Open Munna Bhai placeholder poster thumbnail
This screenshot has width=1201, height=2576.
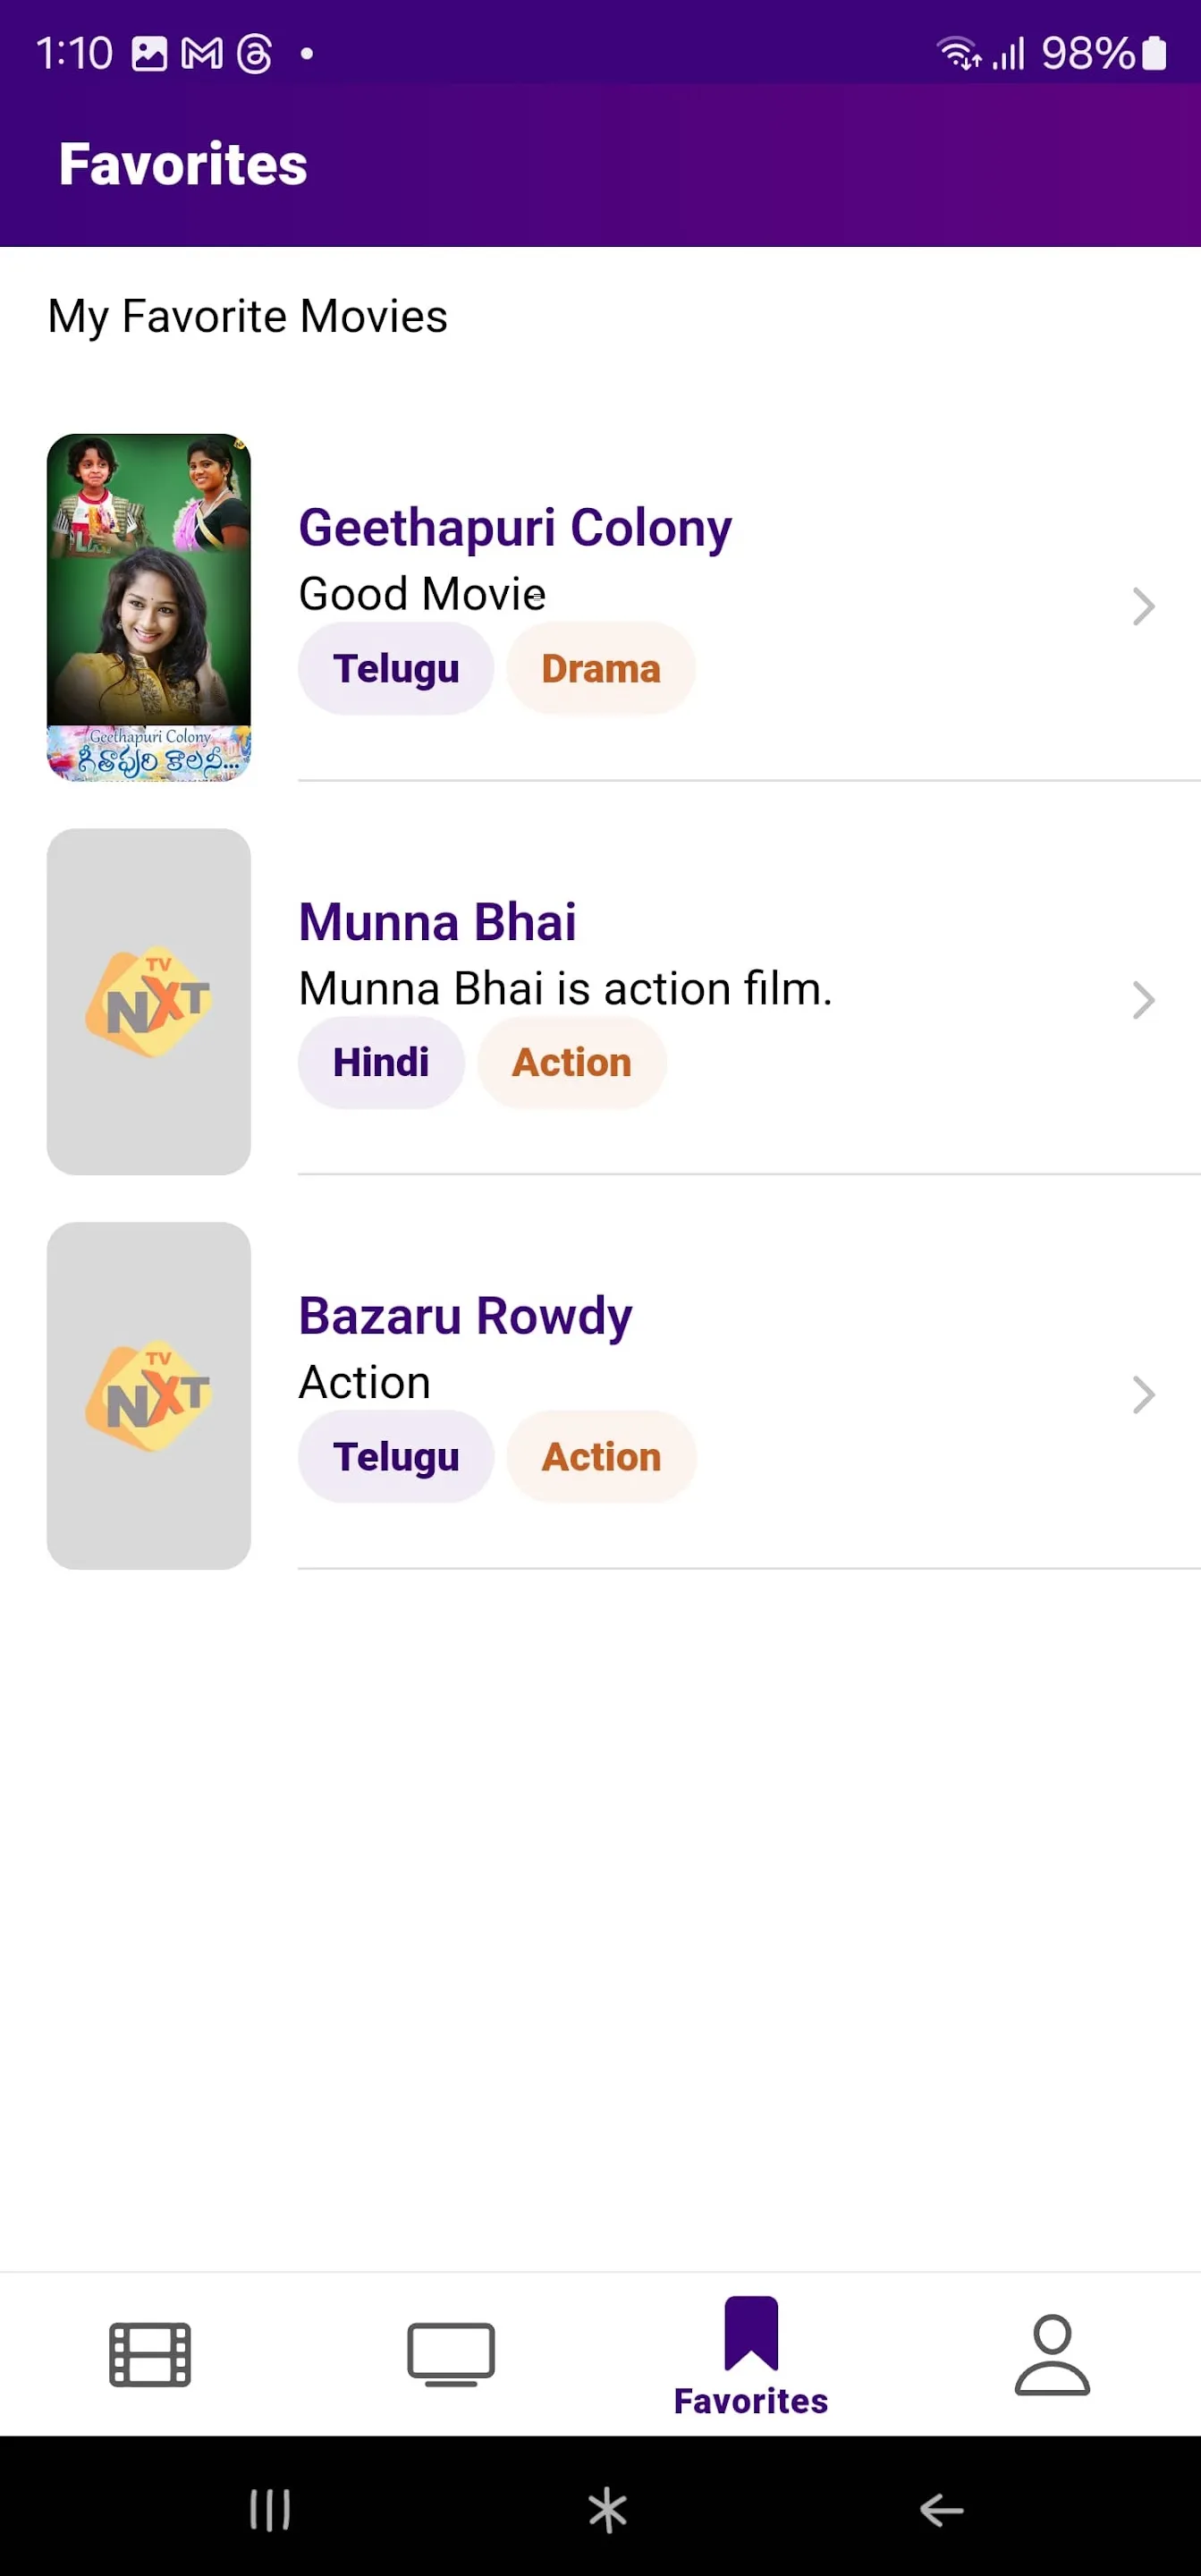(149, 1001)
